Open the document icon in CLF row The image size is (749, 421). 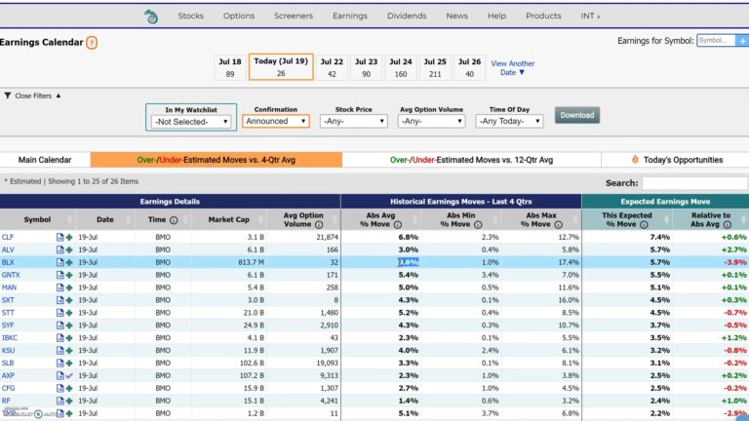59,237
